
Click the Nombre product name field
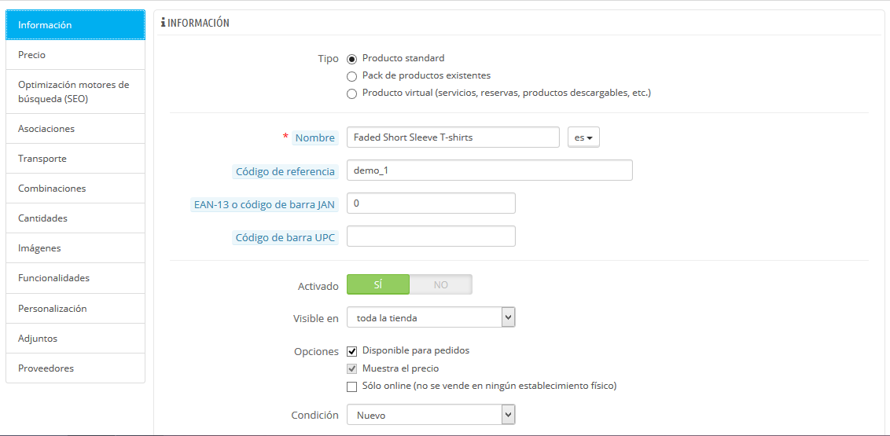pyautogui.click(x=453, y=137)
